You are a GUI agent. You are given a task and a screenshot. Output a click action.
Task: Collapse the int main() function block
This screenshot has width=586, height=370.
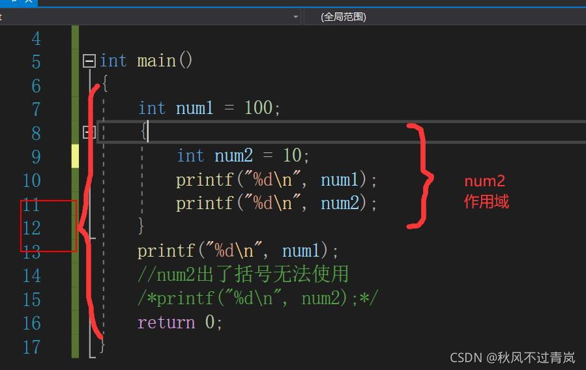pyautogui.click(x=89, y=61)
